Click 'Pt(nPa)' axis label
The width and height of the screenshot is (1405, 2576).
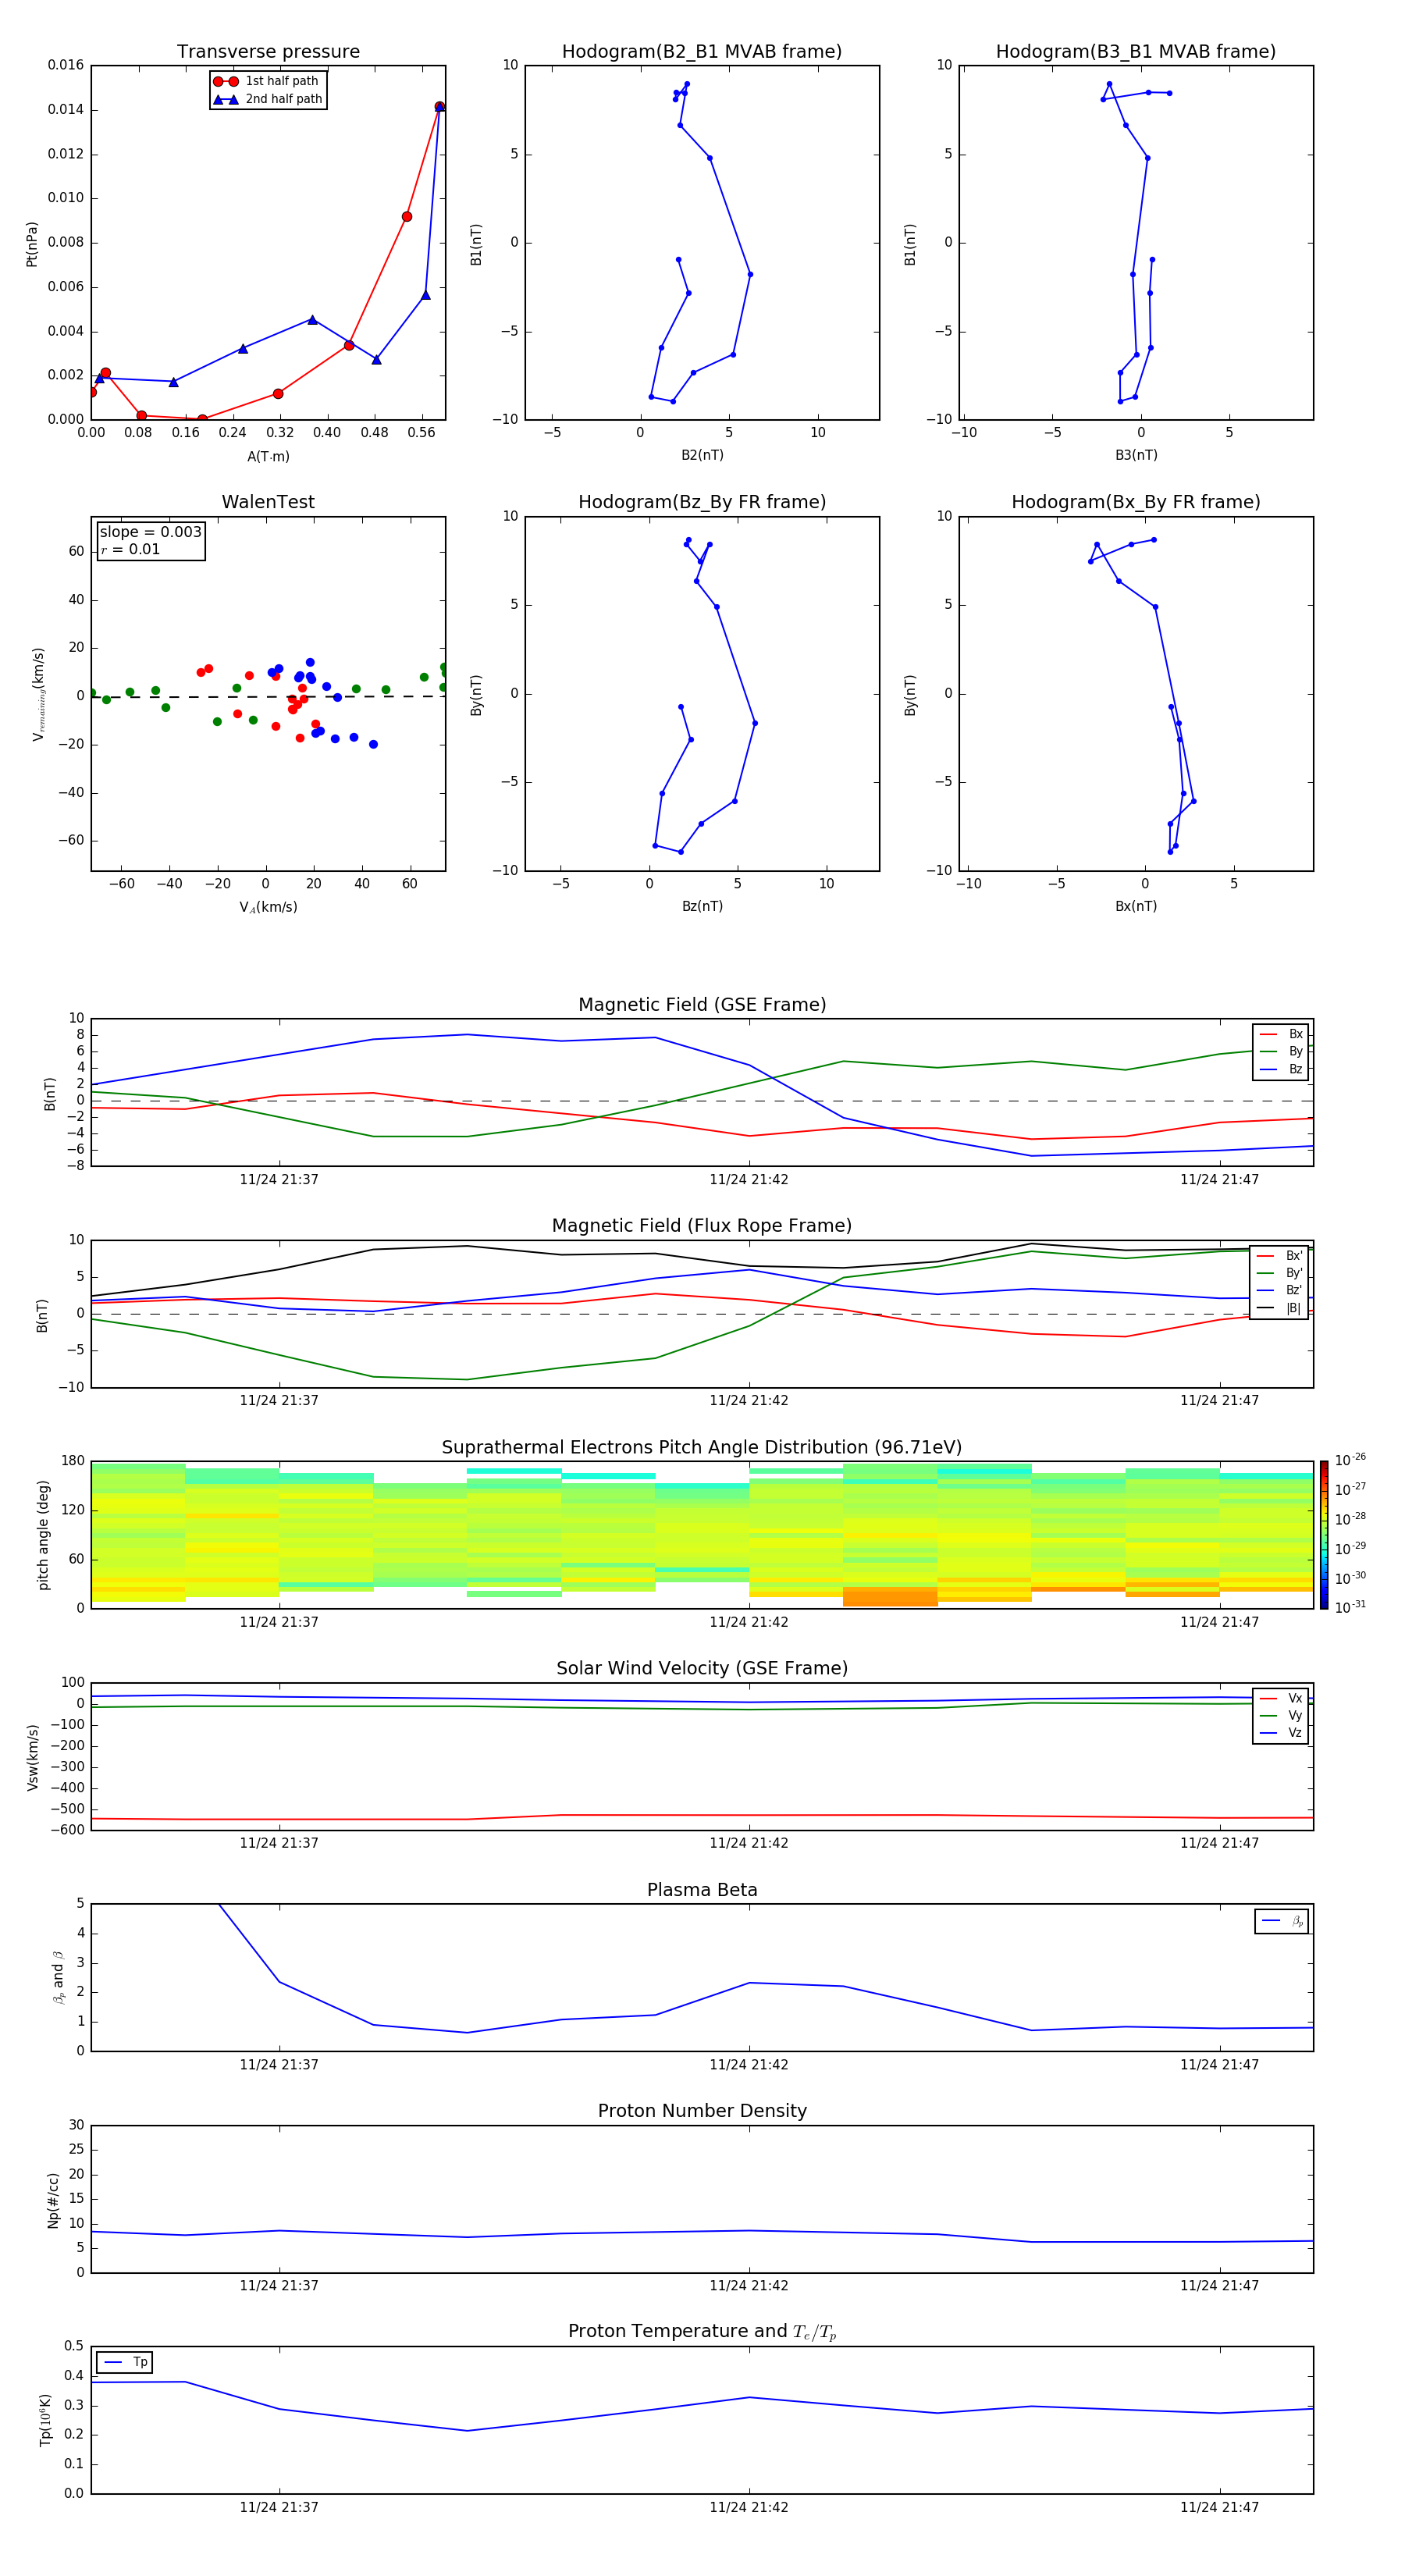(32, 244)
